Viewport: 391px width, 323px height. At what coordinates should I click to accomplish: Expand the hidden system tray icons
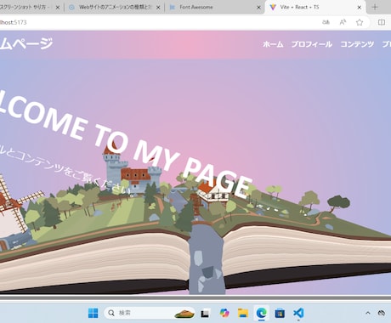(368, 313)
